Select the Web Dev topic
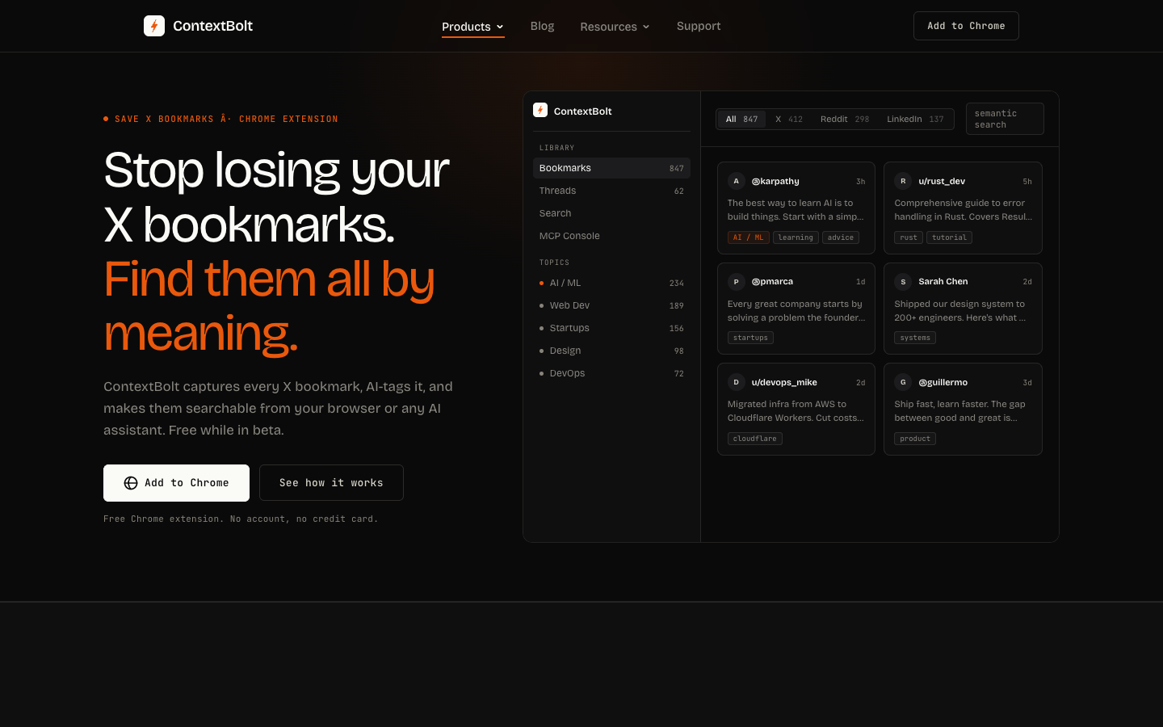 611,305
